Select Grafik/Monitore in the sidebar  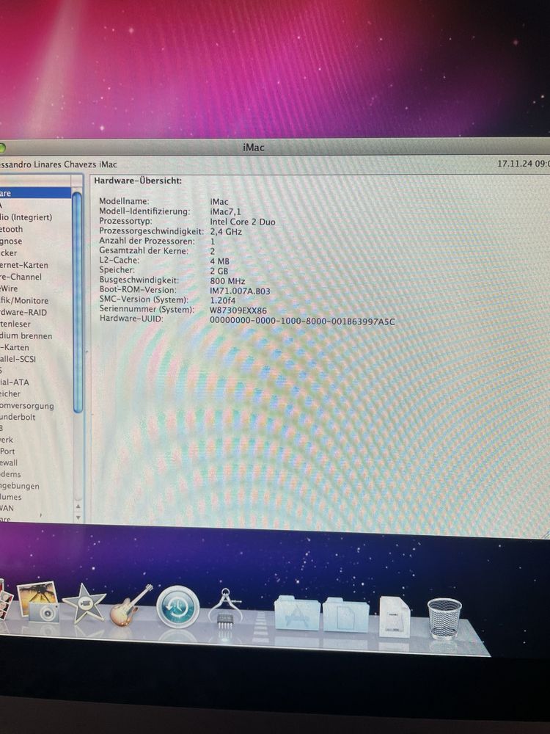tap(24, 300)
